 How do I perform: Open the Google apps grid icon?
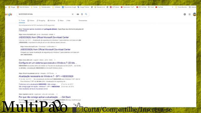[x=189, y=14]
